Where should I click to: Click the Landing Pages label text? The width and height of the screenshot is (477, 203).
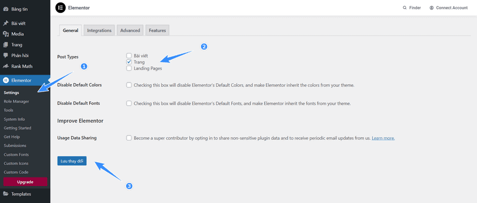(148, 68)
